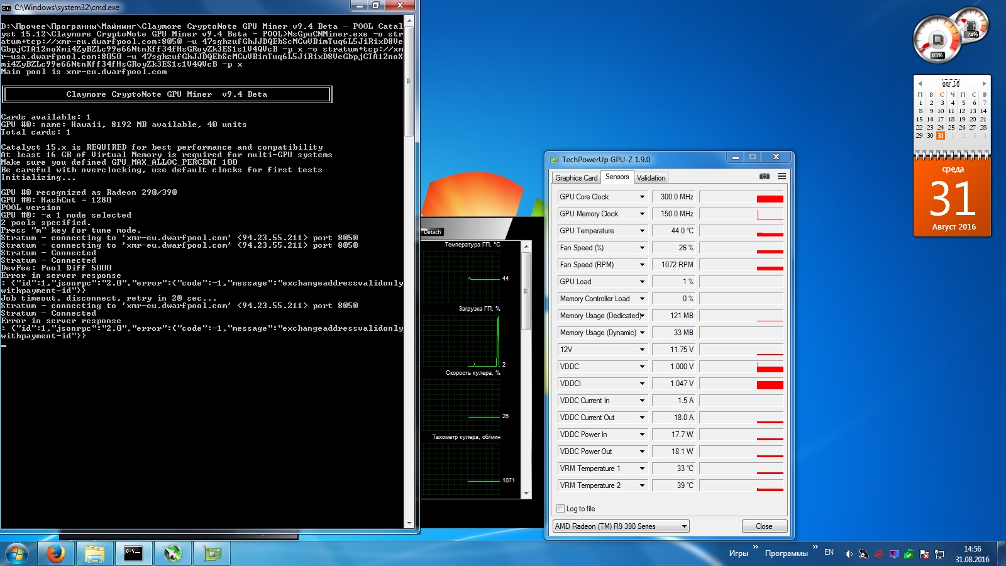Click the Memory Usage (Dedicated) value 121 MB
The width and height of the screenshot is (1006, 566).
click(673, 316)
